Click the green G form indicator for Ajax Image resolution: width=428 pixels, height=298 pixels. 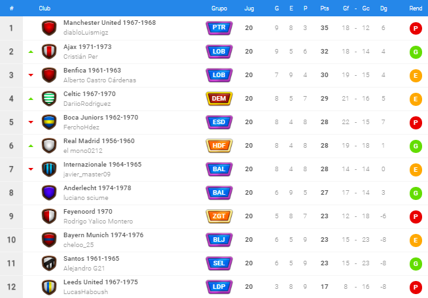[x=416, y=52]
